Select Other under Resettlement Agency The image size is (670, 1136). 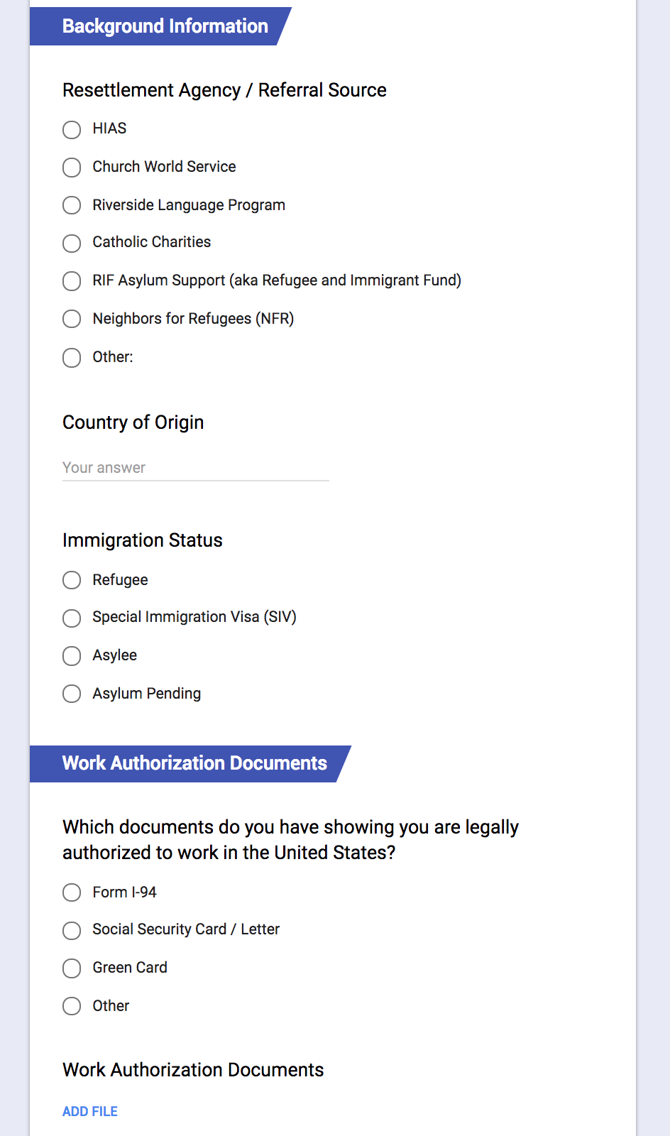(72, 357)
